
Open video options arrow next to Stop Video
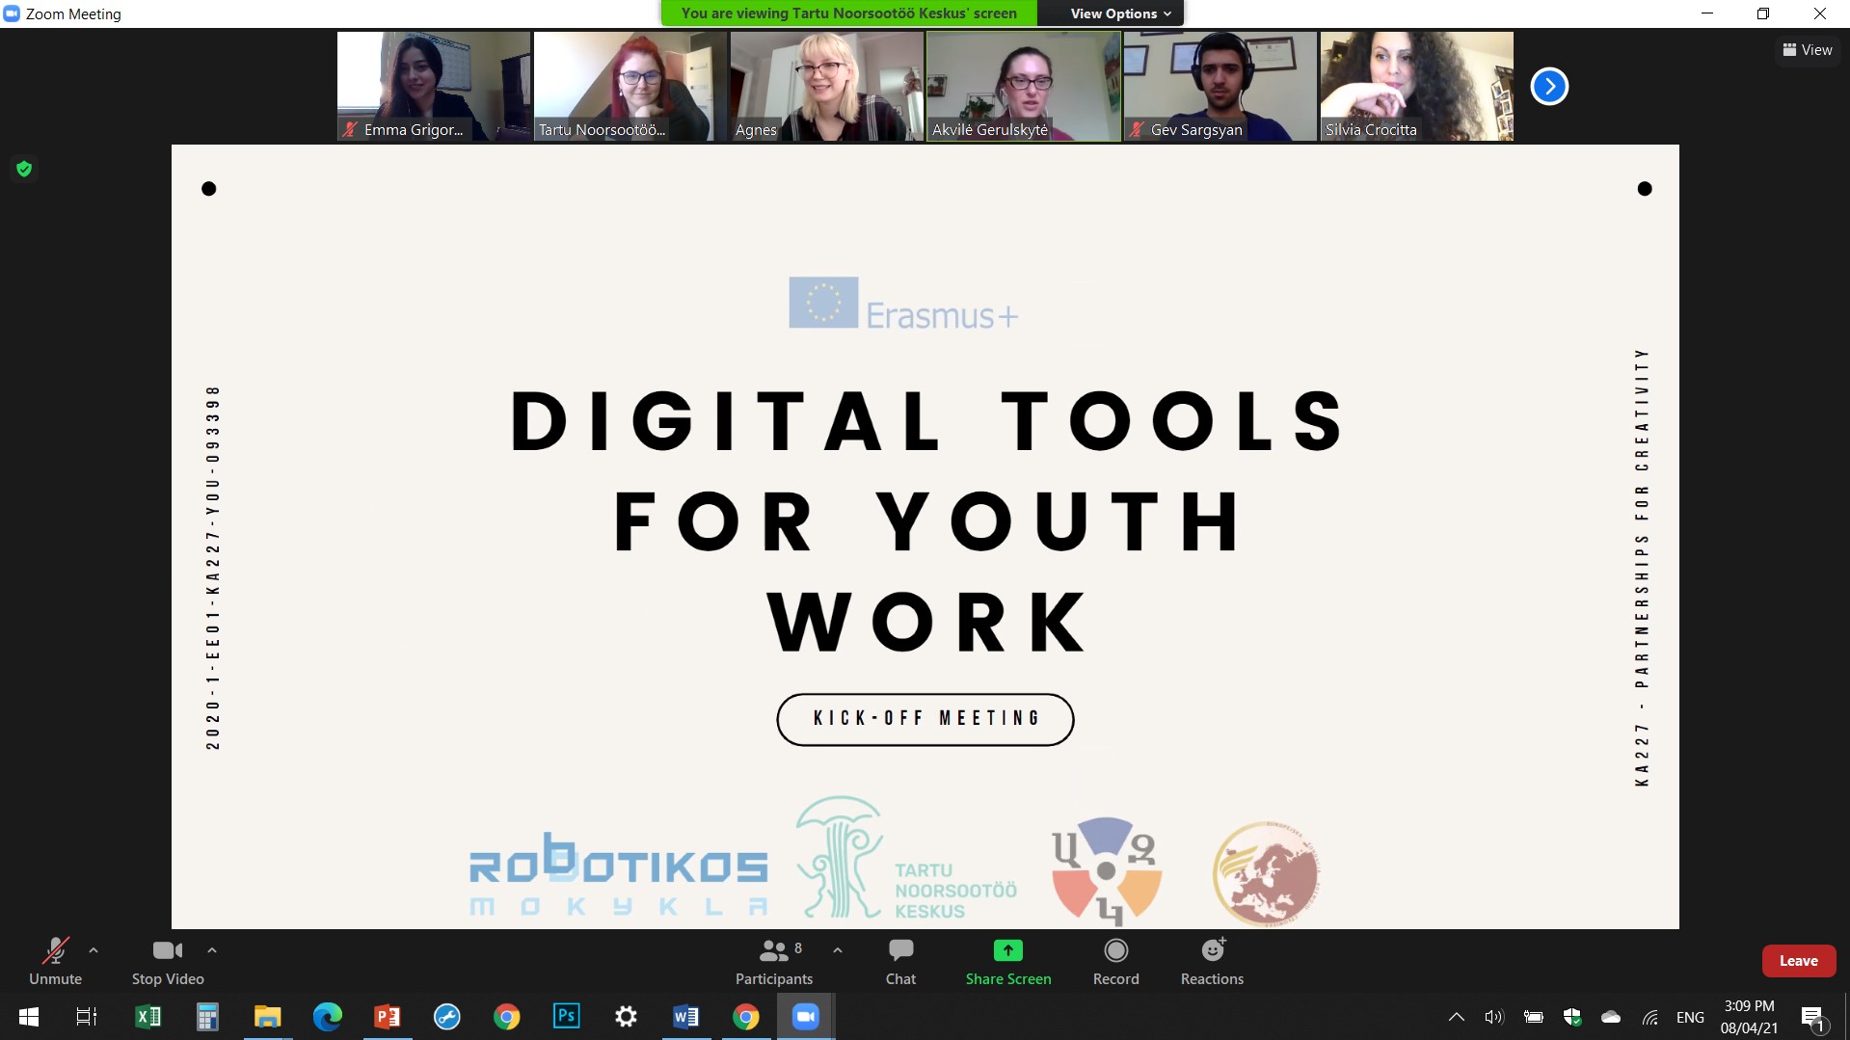click(x=212, y=950)
